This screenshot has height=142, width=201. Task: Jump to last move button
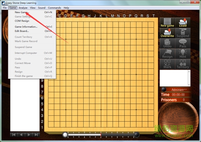coord(36,135)
